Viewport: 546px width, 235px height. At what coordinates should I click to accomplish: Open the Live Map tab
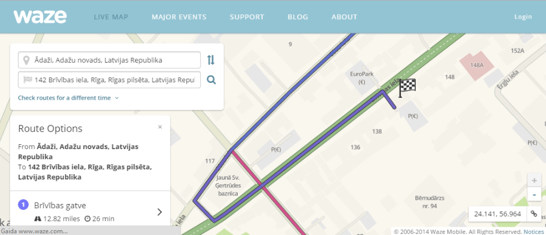click(x=111, y=17)
